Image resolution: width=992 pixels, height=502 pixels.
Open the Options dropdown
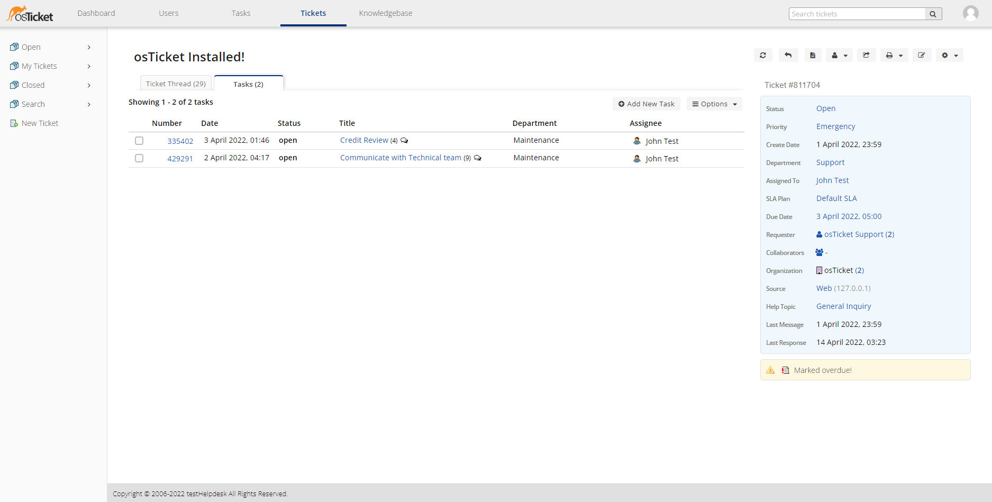pos(714,104)
